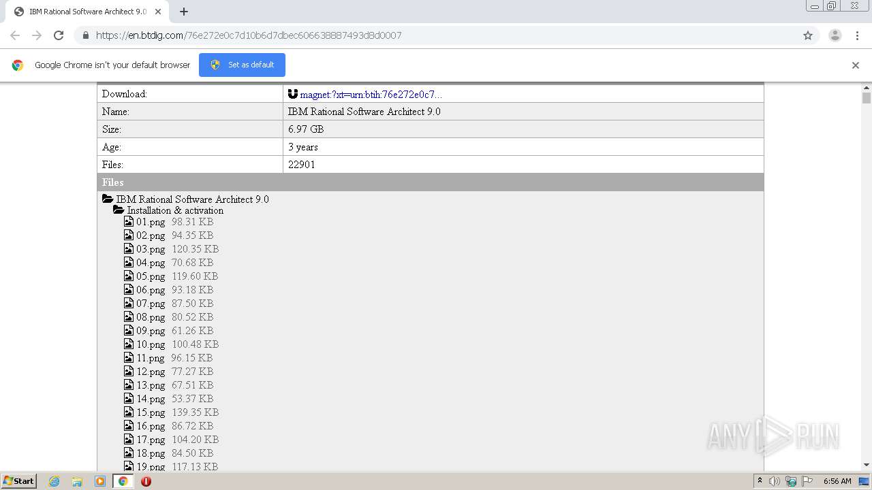Open Windows Explorer from taskbar
The width and height of the screenshot is (872, 490).
(77, 481)
